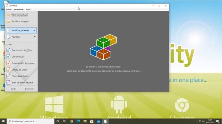Open File Explorer from taskbar
Image resolution: width=222 pixels, height=124 pixels.
(85, 121)
